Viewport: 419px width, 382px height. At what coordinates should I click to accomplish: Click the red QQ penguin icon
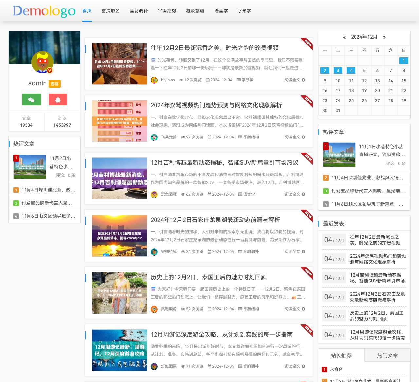pyautogui.click(x=58, y=100)
